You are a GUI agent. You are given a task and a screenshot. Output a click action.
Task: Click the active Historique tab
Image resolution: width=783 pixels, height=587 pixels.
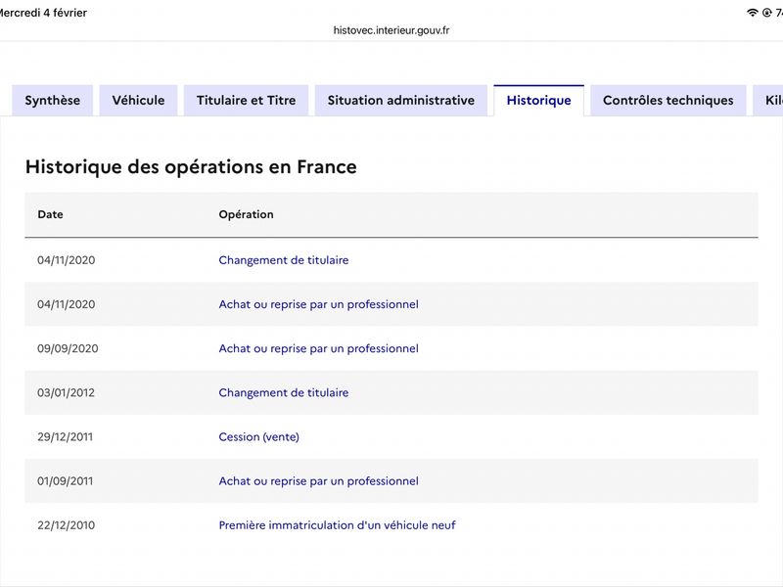click(x=538, y=101)
